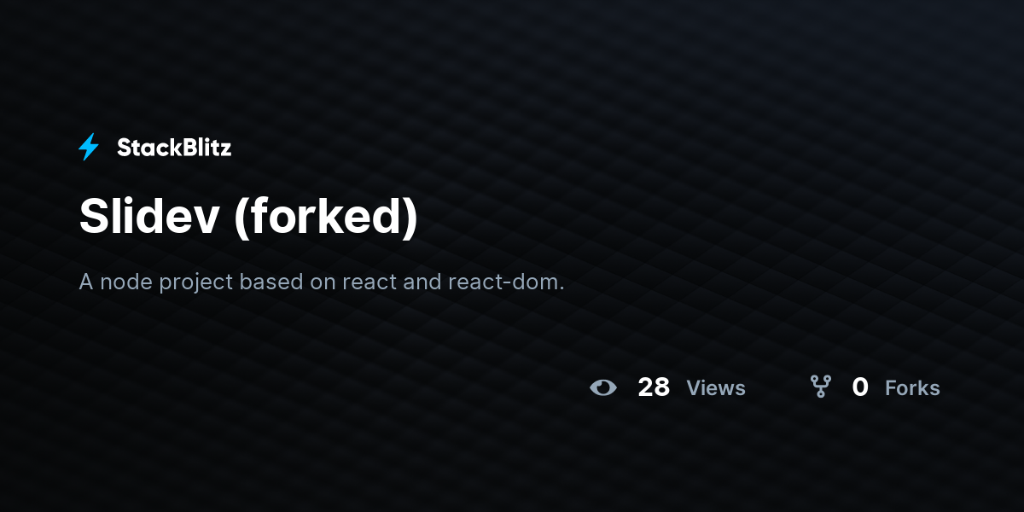This screenshot has height=512, width=1024.
Task: Select the word react-dom in the description
Action: [x=506, y=282]
